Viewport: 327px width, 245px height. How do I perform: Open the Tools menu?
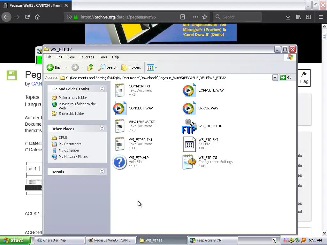point(103,57)
